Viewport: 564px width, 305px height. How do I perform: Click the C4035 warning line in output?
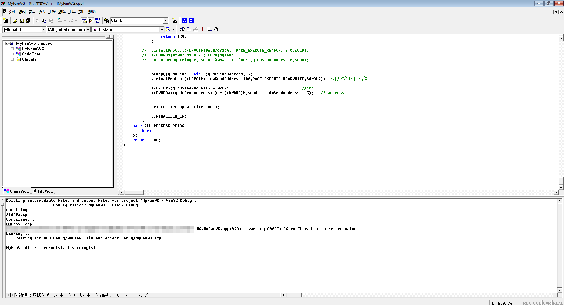coord(181,229)
